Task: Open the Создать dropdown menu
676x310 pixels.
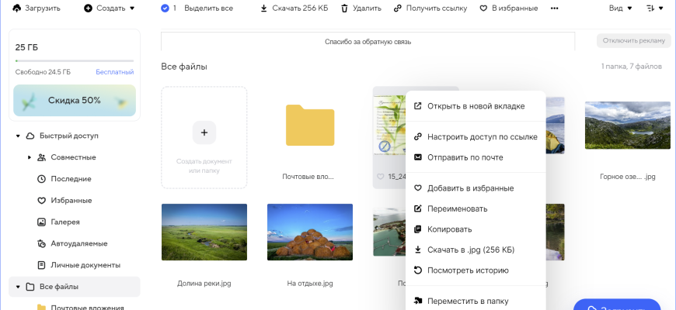Action: (x=109, y=8)
